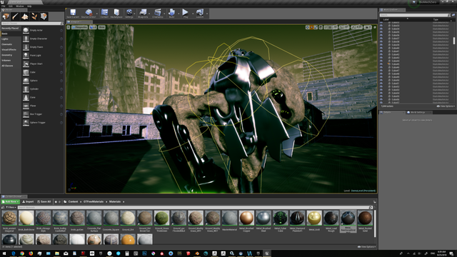The width and height of the screenshot is (457, 257).
Task: Hide Cube53 using its eye icon
Action: tap(381, 90)
